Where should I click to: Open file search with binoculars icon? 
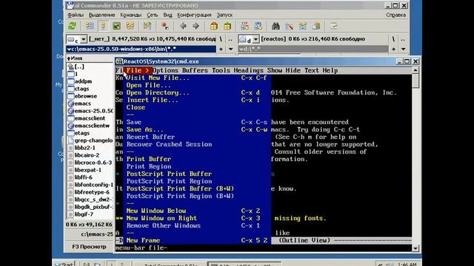tap(276, 27)
